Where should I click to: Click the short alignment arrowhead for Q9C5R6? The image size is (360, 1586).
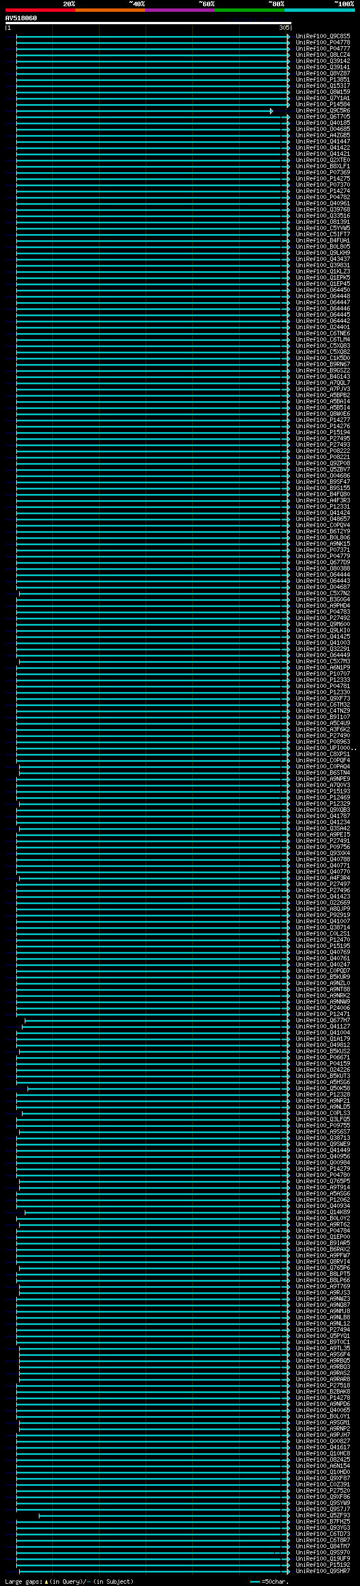(271, 111)
